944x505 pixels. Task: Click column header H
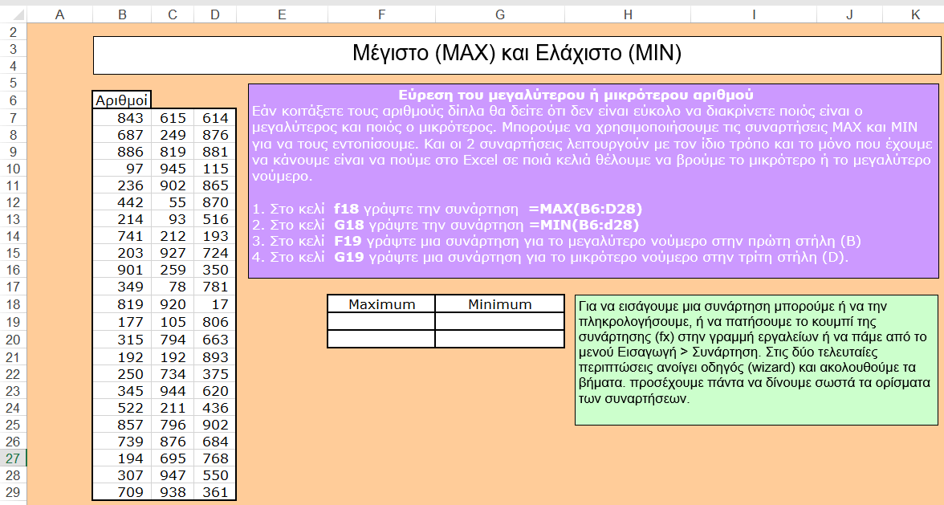(x=627, y=14)
